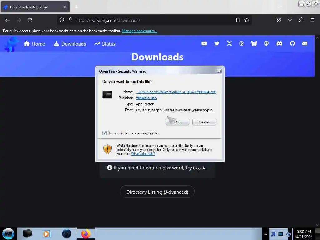Click the VMware, Inc. publisher link
Image resolution: width=320 pixels, height=240 pixels.
pos(146,98)
